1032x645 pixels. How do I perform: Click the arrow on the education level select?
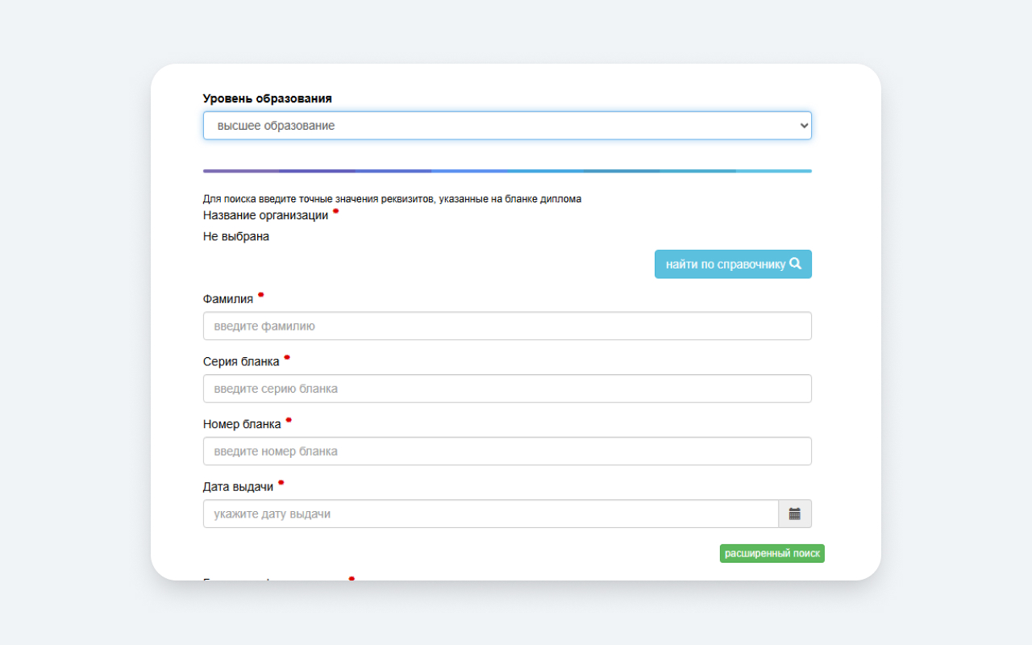click(803, 126)
